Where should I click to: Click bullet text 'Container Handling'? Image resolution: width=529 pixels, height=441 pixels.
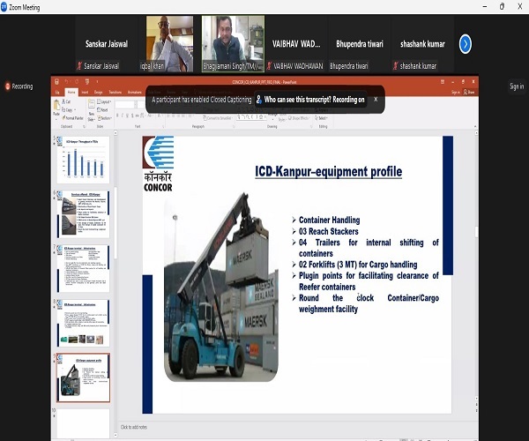[329, 220]
